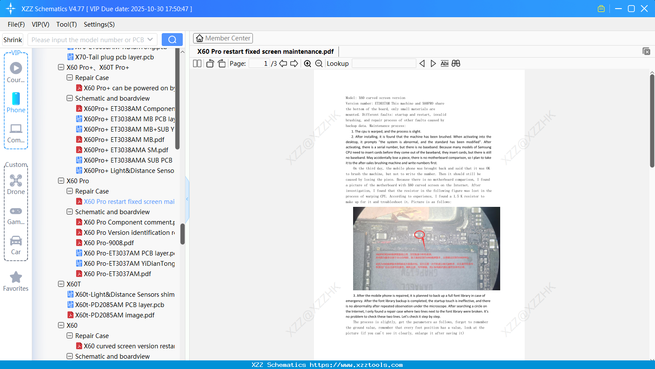This screenshot has height=369, width=655.
Task: Click the Lookup text field
Action: coord(384,64)
